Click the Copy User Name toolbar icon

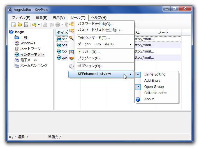coord(45,25)
